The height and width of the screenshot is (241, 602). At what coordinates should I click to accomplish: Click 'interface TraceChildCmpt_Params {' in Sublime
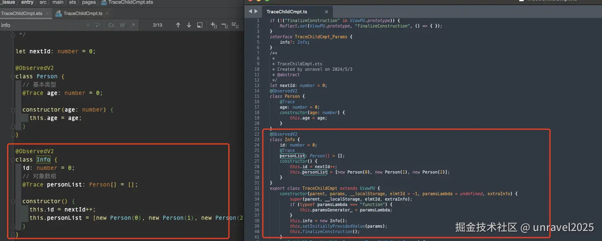tap(311, 37)
